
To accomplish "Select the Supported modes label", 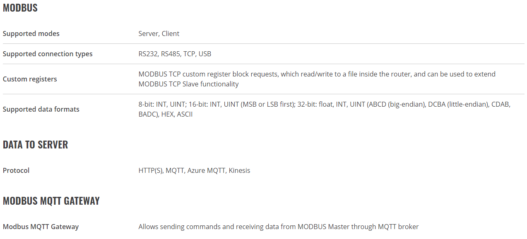I will point(31,33).
